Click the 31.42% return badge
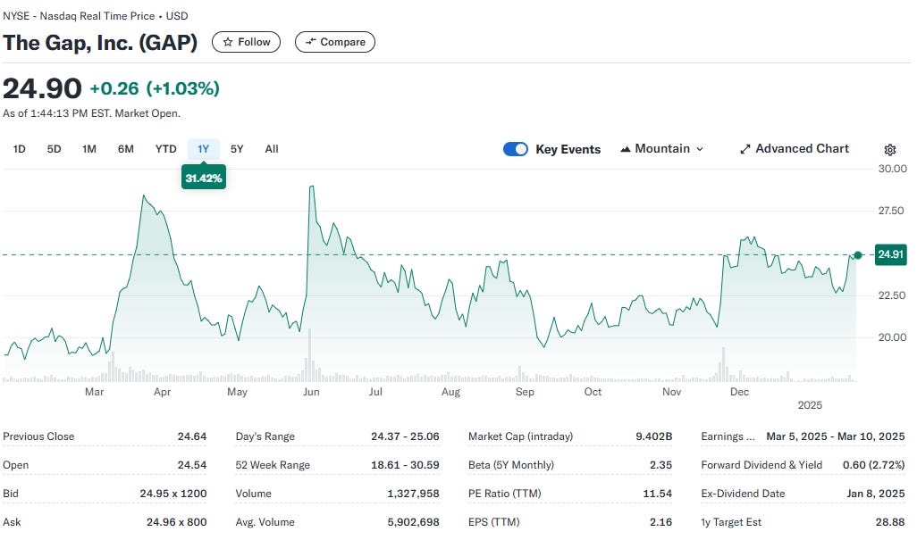 point(204,178)
